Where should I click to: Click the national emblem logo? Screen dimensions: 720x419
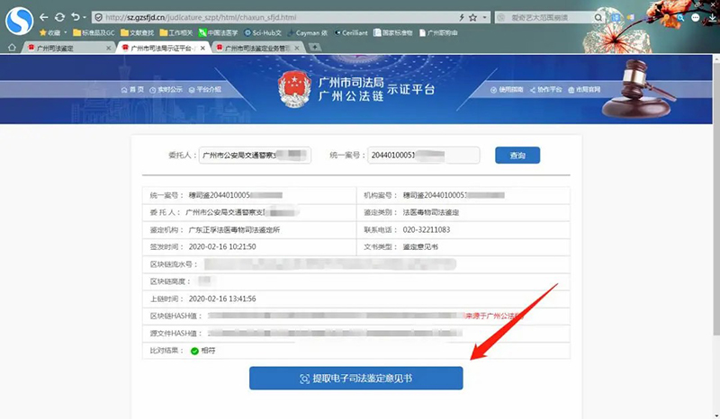coord(295,89)
